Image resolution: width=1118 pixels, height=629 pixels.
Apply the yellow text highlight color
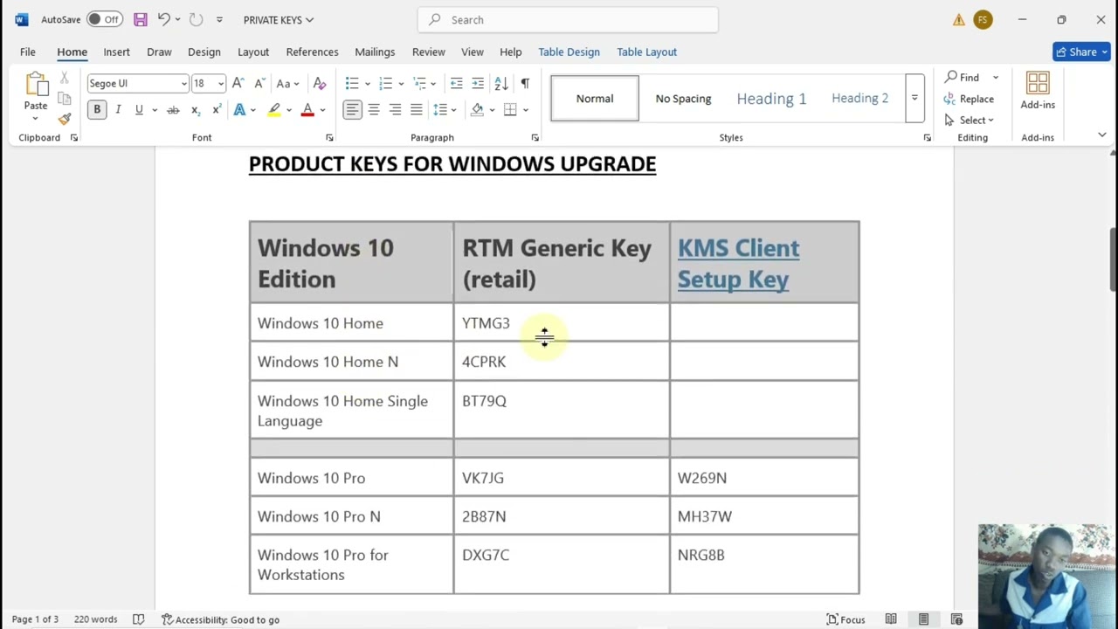(273, 109)
